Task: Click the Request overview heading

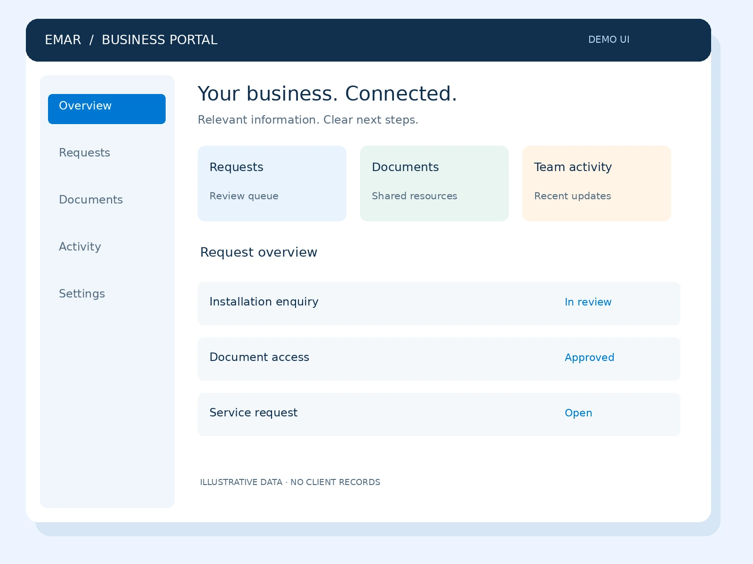Action: coord(258,252)
